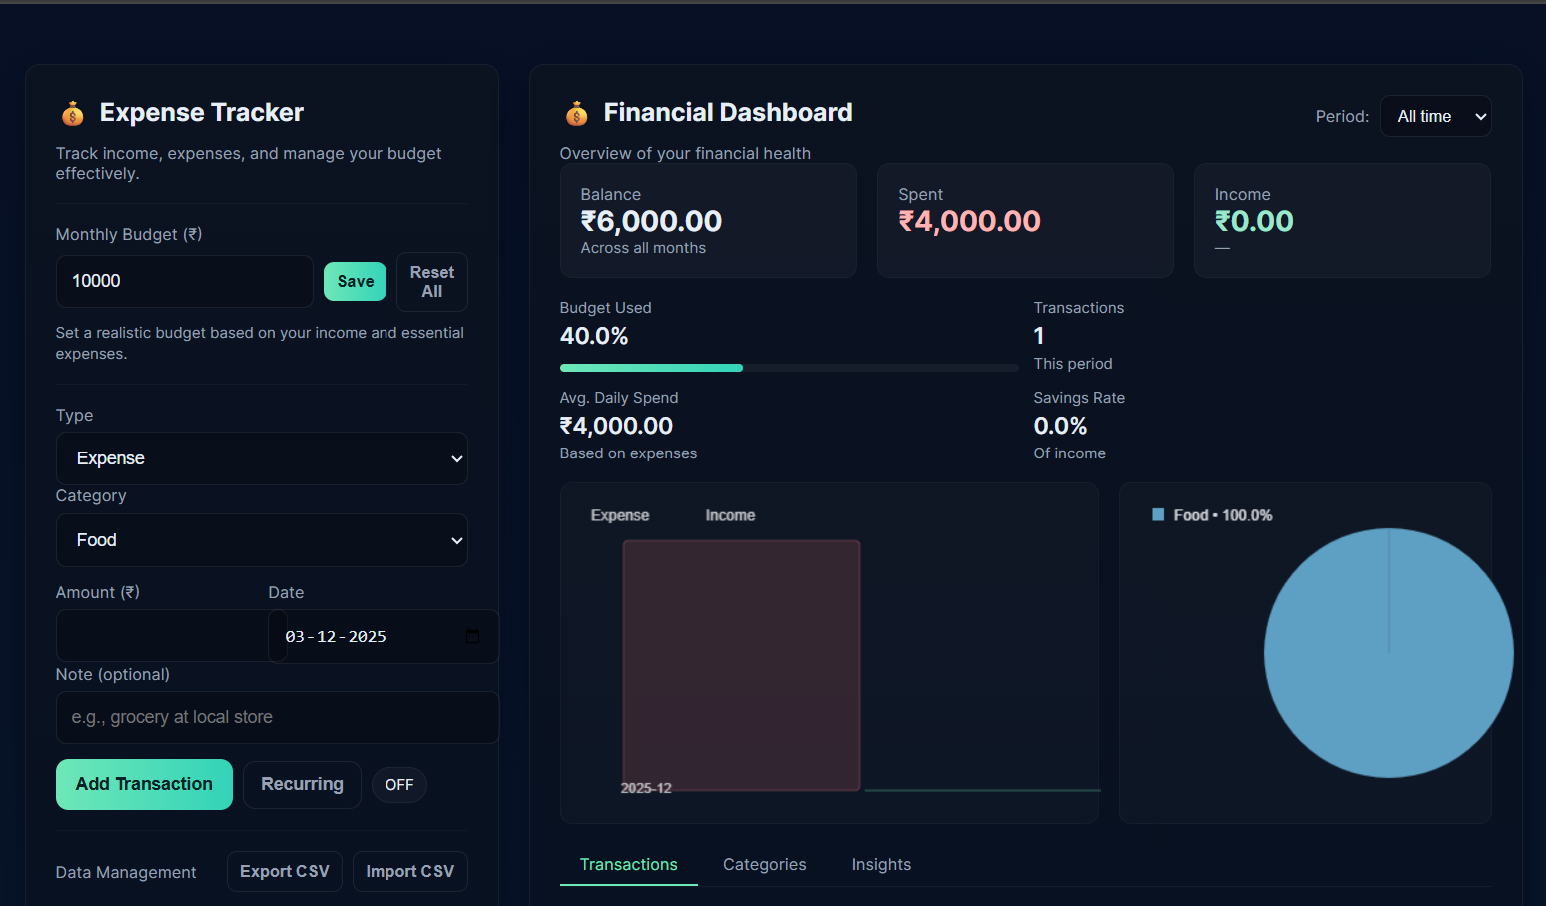The image size is (1546, 906).
Task: Open the Category dropdown set to Food
Action: [262, 540]
